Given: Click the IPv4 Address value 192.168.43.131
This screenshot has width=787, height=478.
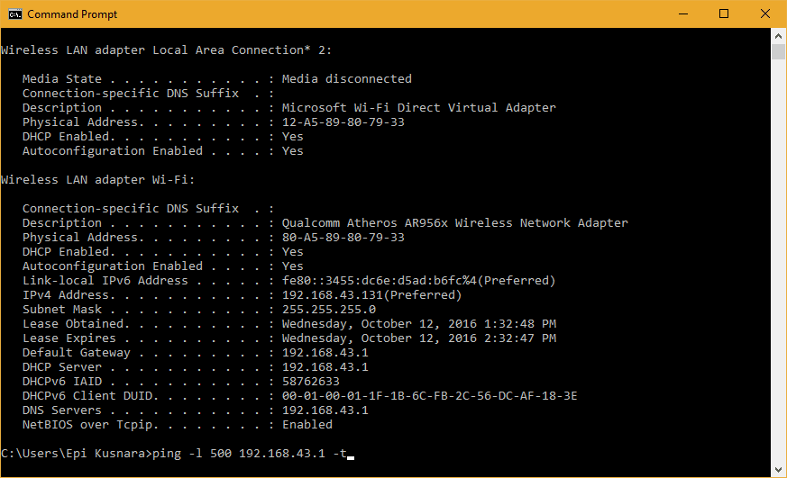Looking at the screenshot, I should coord(332,295).
